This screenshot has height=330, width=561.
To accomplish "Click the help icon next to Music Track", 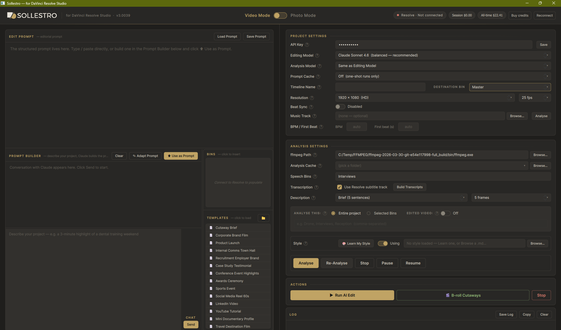I will (x=315, y=116).
